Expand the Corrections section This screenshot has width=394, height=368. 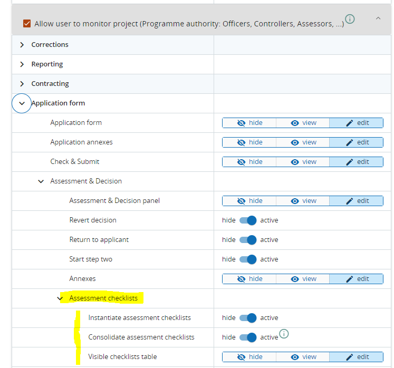[x=22, y=45]
